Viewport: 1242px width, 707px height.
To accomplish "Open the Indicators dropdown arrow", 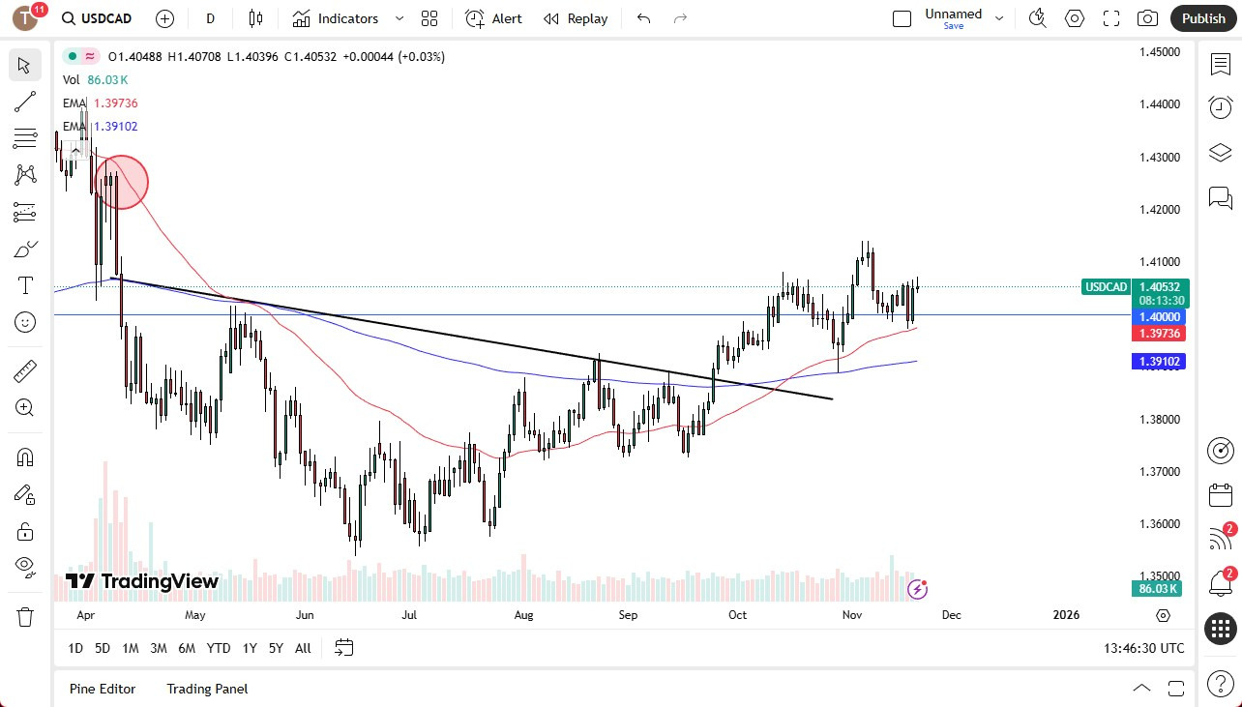I will [398, 17].
